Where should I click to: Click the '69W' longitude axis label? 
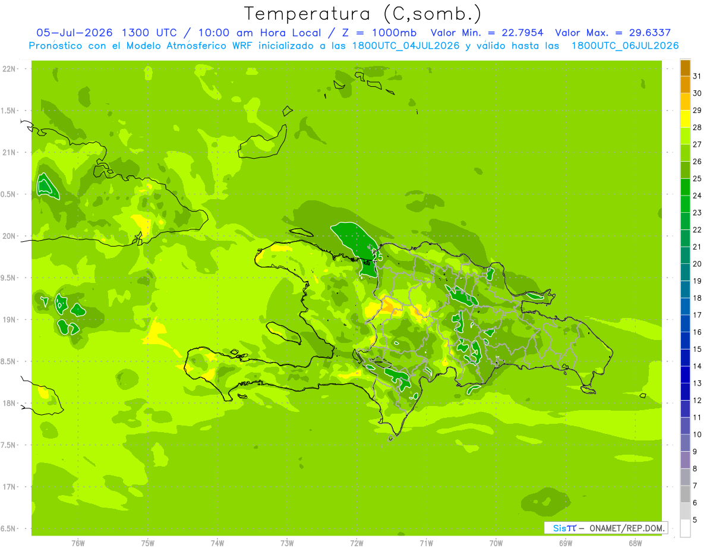[566, 543]
